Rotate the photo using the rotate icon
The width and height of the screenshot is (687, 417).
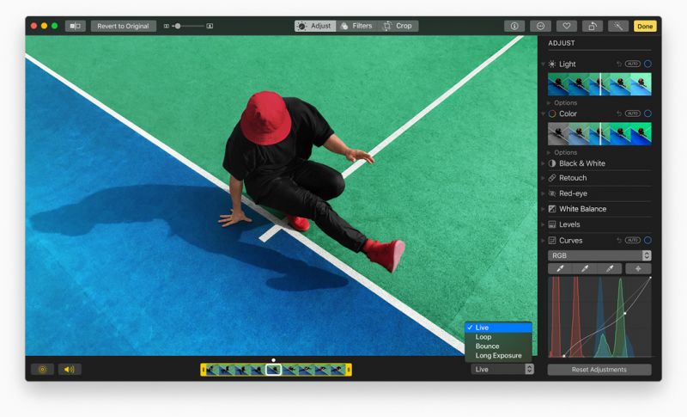pos(593,26)
